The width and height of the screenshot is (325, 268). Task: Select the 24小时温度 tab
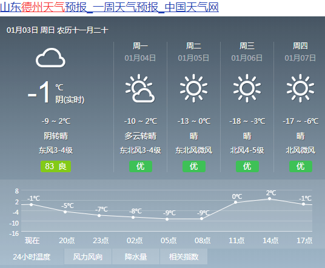pos(32,257)
